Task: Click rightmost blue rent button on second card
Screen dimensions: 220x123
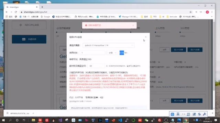Action: (195, 101)
